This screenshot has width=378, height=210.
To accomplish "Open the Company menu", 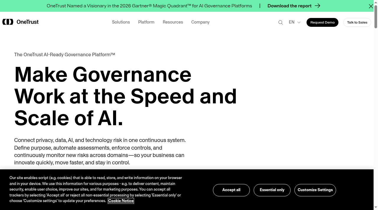I will pyautogui.click(x=200, y=22).
